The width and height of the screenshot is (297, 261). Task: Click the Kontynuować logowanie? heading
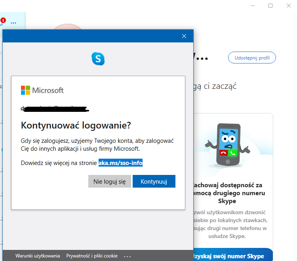click(x=76, y=125)
